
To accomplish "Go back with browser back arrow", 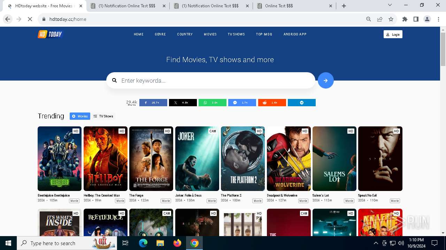I will (x=8, y=19).
